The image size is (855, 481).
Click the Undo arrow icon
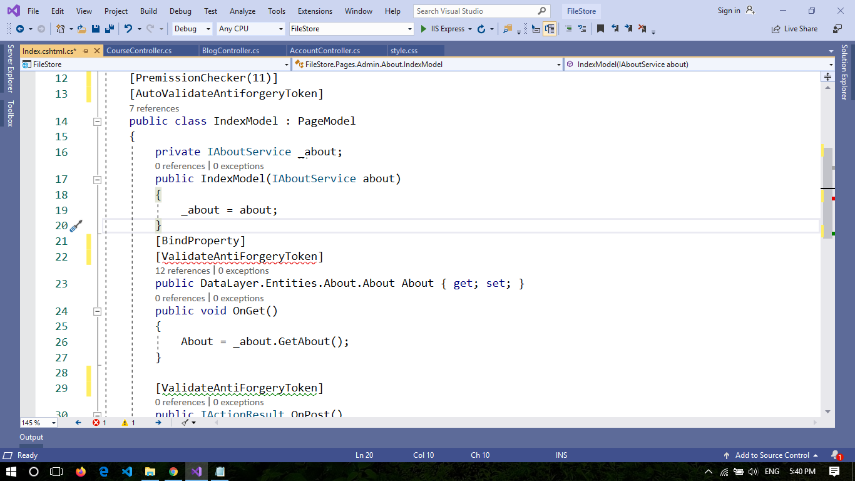click(x=128, y=29)
